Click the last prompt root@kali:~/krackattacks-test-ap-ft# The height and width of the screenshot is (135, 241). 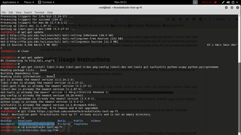29,130
